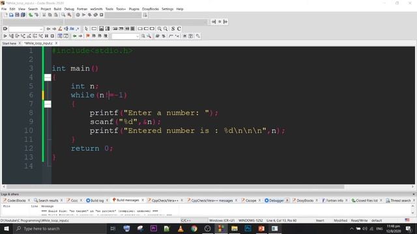
Task: Paste from clipboard icon
Action: click(x=55, y=15)
